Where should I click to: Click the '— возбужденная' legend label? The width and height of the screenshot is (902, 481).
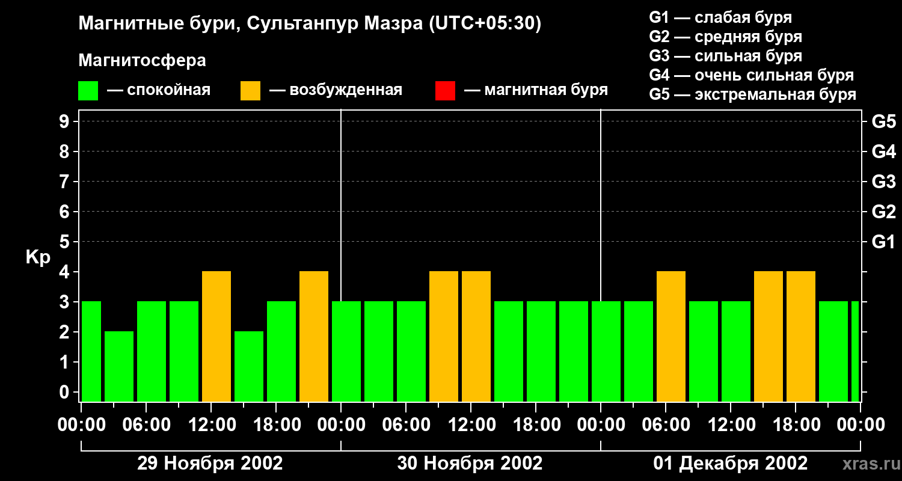[x=336, y=91]
